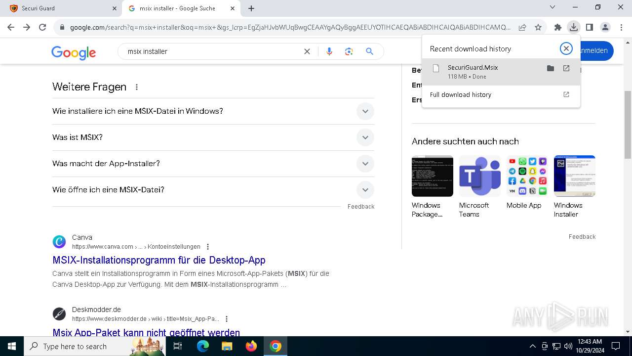Send Feedback below Weitere Fragen

361,207
